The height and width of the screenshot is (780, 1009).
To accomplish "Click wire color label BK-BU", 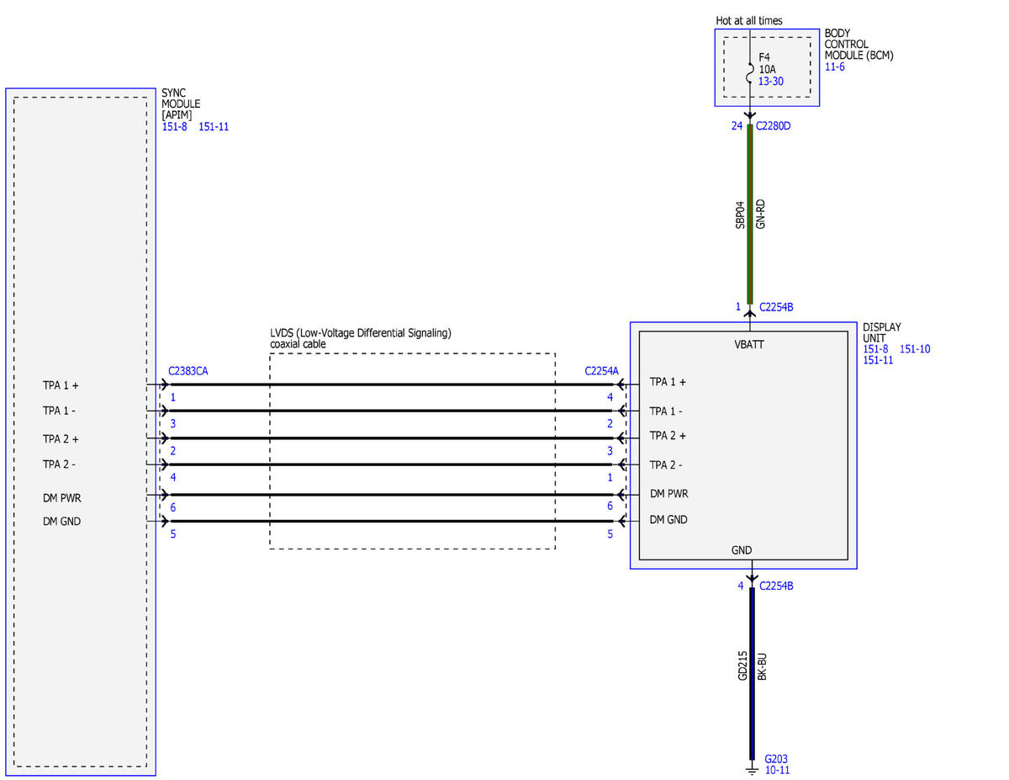I will coord(762,666).
